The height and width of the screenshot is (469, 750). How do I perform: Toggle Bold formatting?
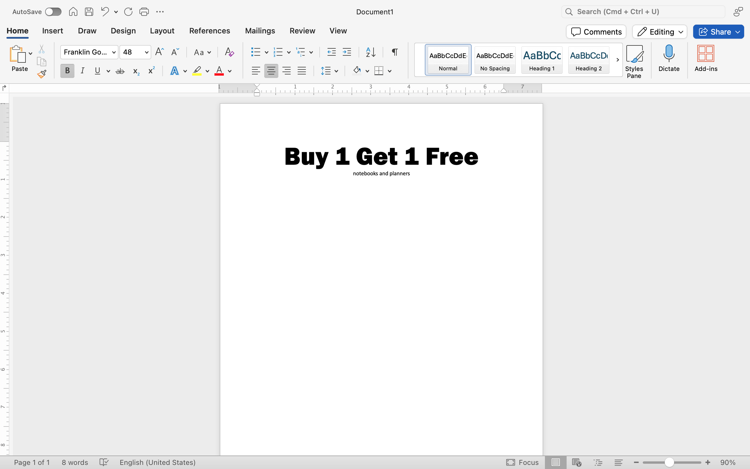click(x=67, y=71)
